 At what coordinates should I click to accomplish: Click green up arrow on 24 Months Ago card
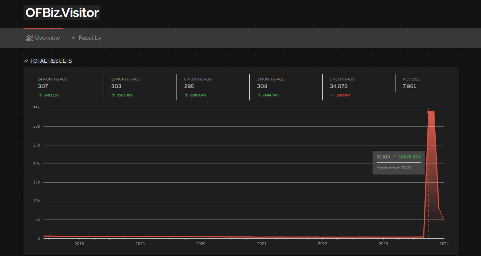(40, 95)
